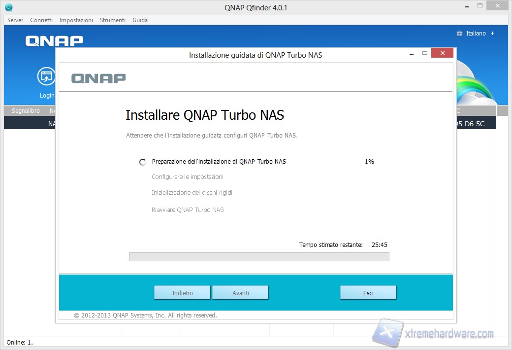Viewport: 512px width, 350px height.
Task: Open the Guida menu
Action: click(140, 20)
